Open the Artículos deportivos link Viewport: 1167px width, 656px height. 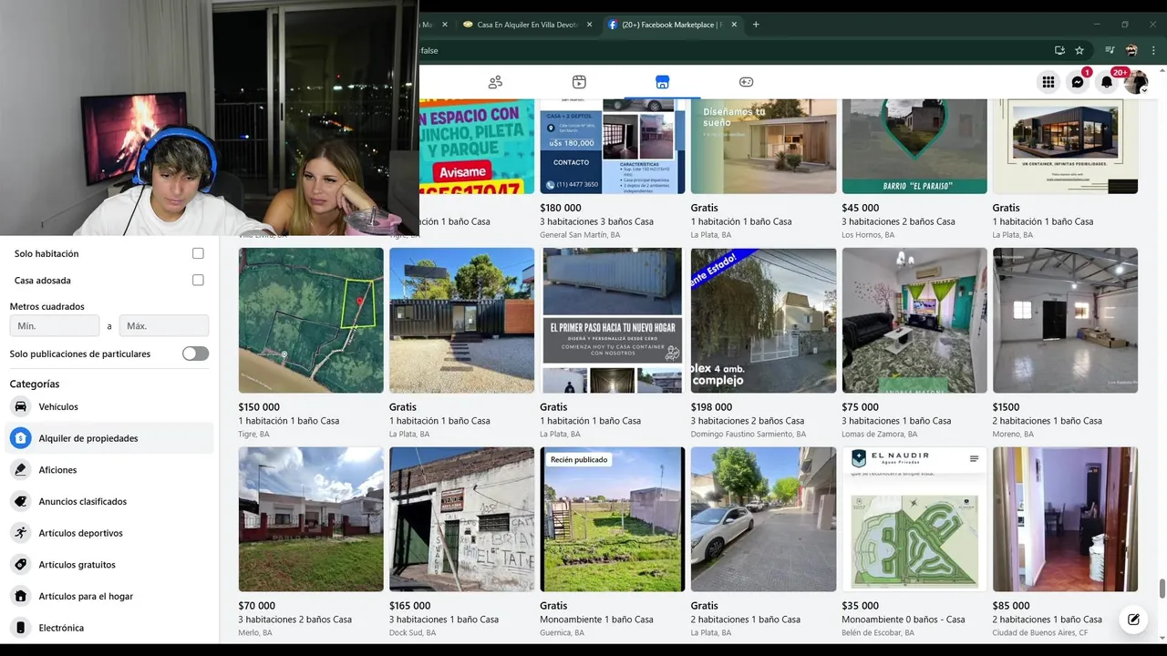[x=80, y=533]
